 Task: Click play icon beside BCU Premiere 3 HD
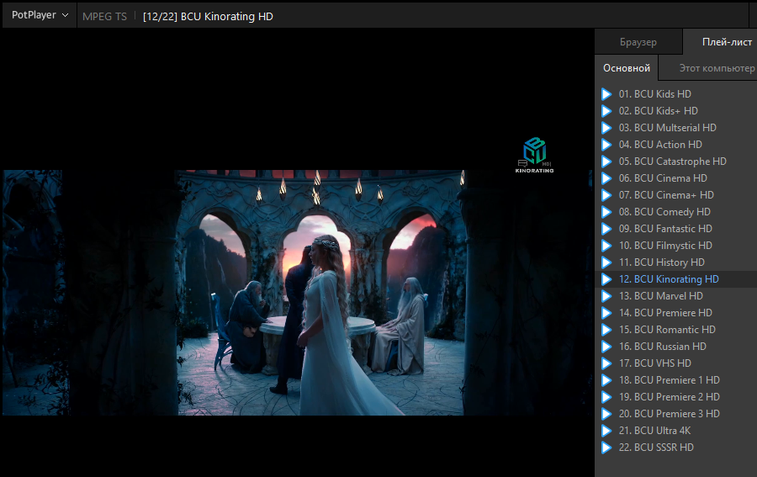click(606, 414)
